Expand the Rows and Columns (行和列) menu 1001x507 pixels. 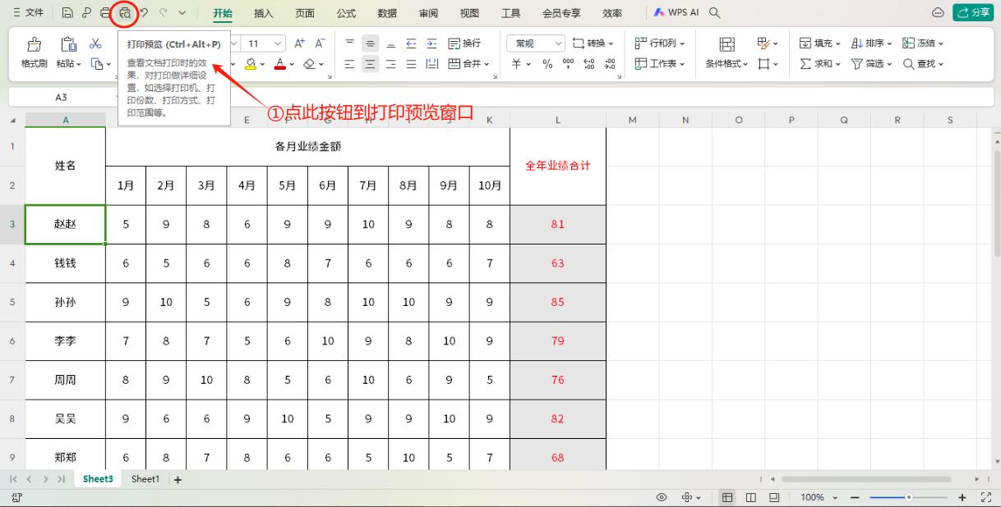click(661, 43)
